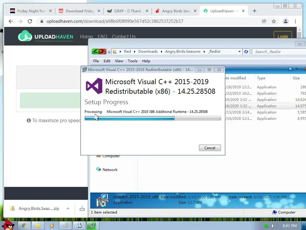Expand the download item options chevron
The width and height of the screenshot is (306, 230).
click(x=68, y=208)
